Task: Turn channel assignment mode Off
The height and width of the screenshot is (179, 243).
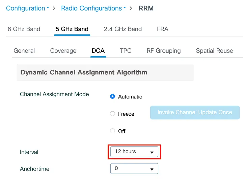Action: tap(113, 131)
